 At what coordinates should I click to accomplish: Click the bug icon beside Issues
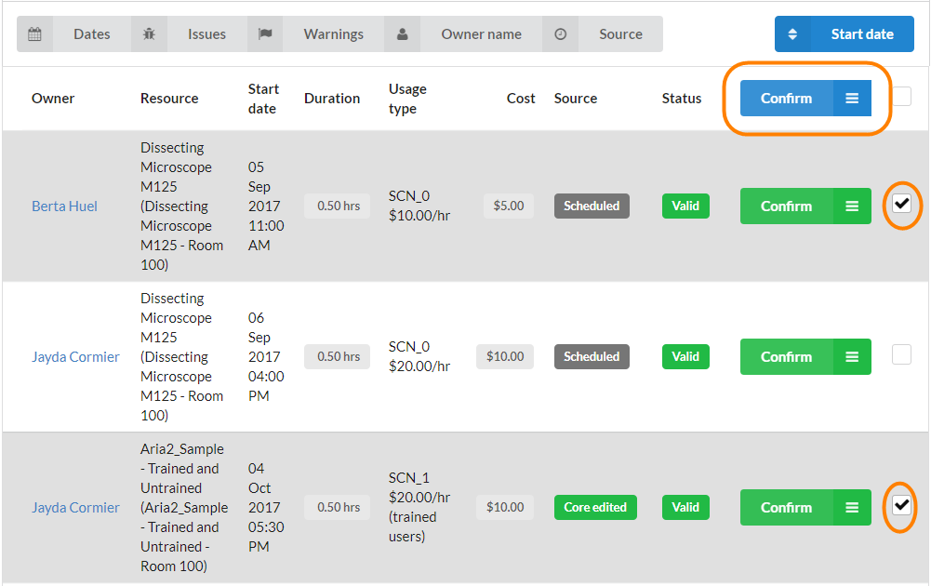tap(149, 34)
